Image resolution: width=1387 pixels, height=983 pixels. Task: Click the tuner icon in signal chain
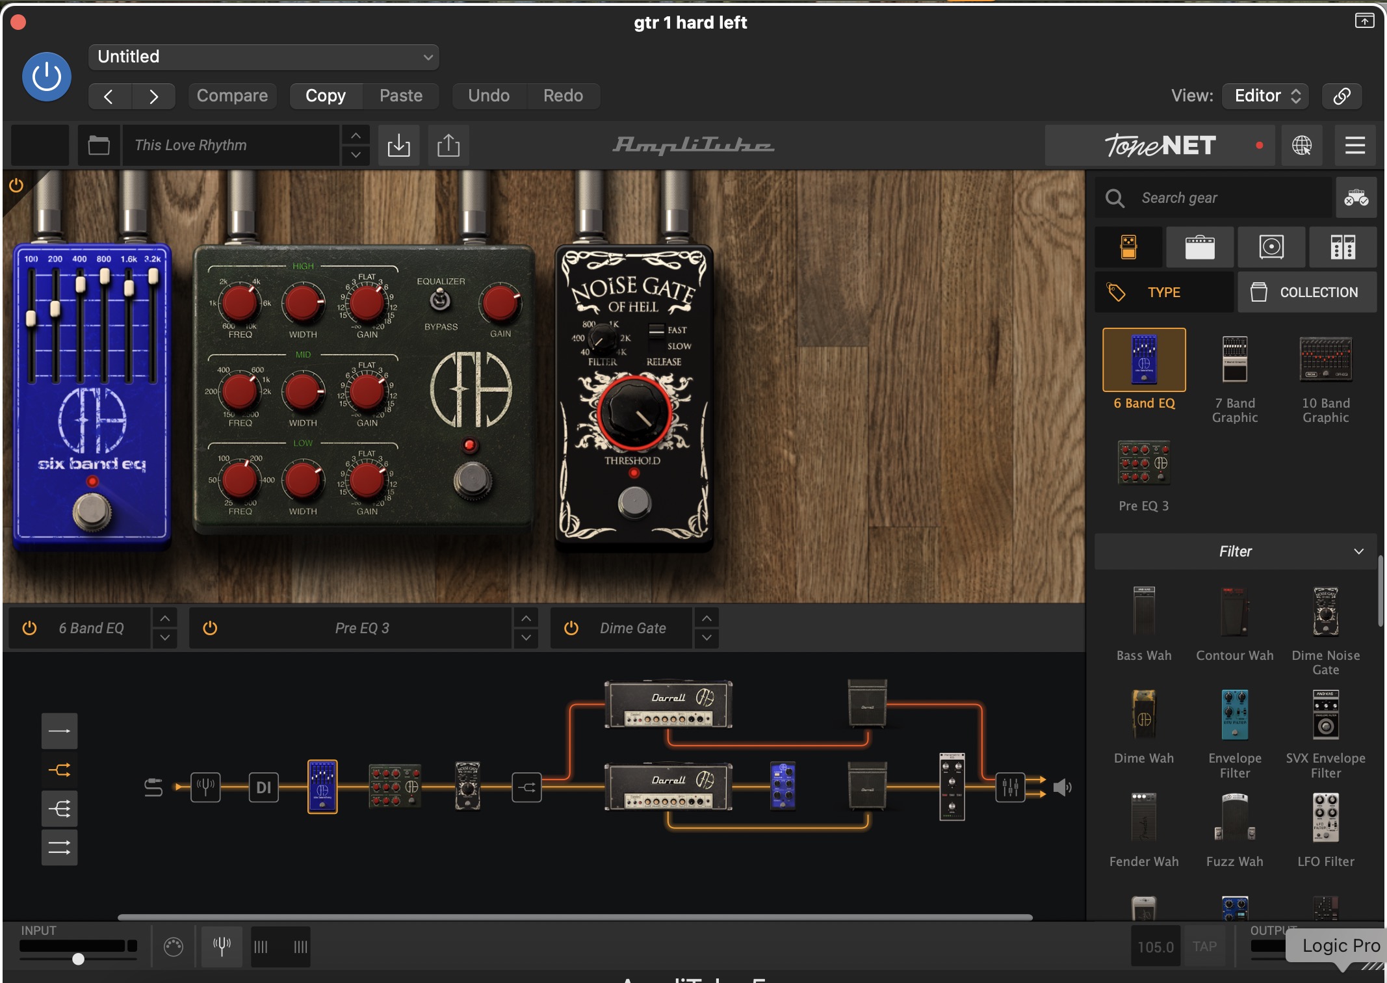[205, 787]
